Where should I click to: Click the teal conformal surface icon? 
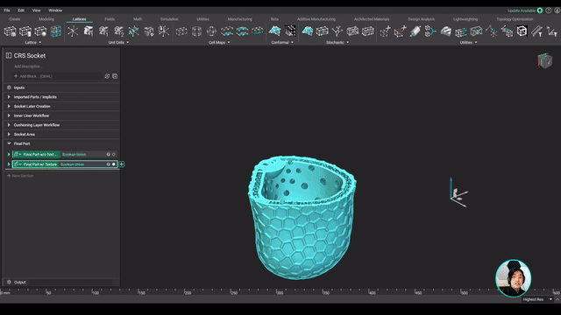[x=274, y=31]
